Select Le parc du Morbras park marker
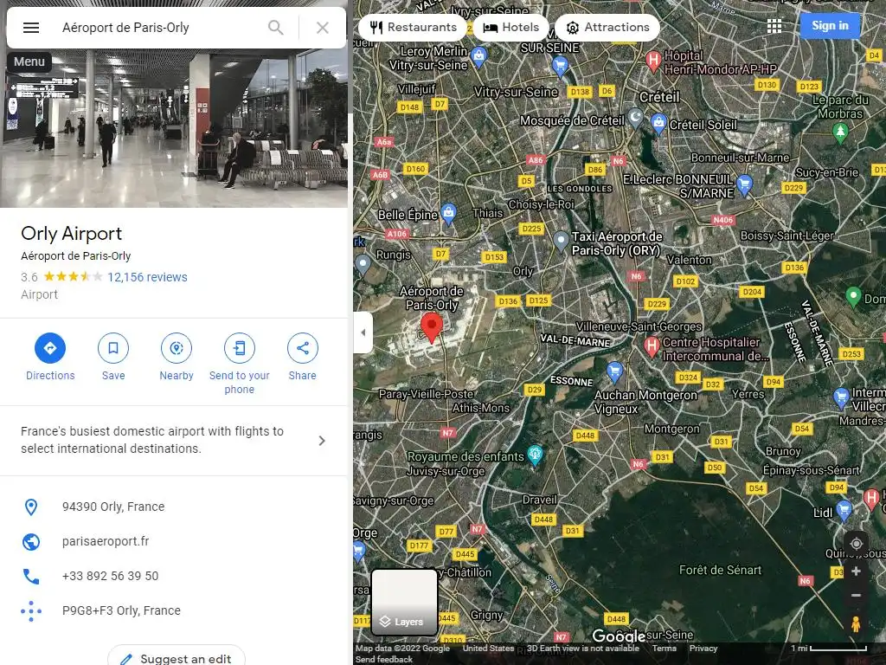Screen dimensions: 886x665 coord(840,132)
